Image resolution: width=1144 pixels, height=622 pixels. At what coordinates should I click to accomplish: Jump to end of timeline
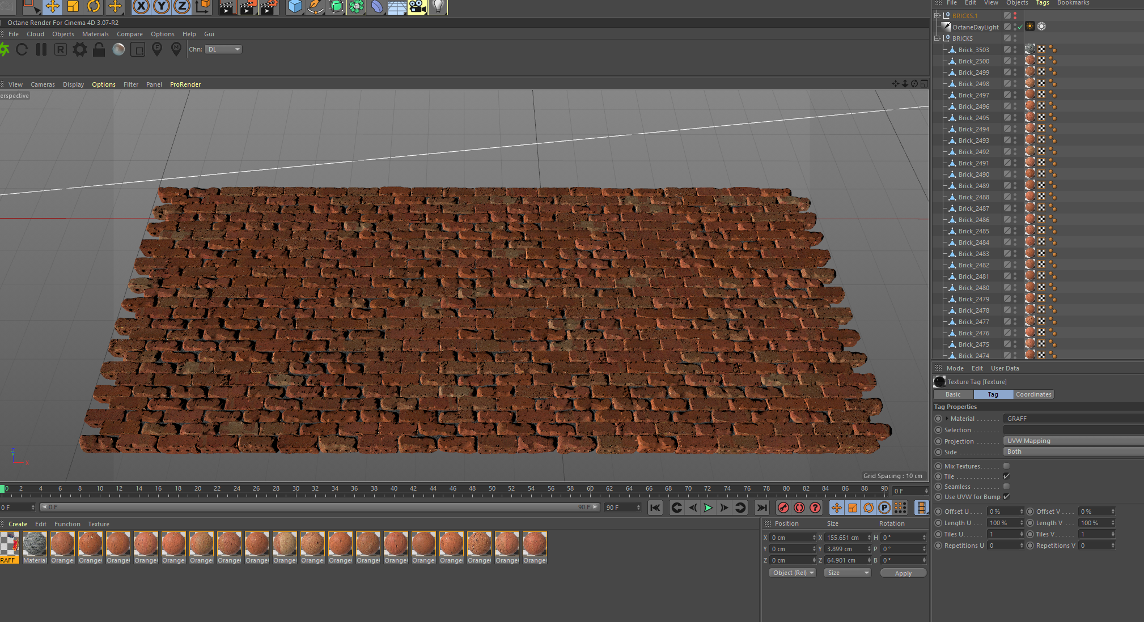coord(762,508)
